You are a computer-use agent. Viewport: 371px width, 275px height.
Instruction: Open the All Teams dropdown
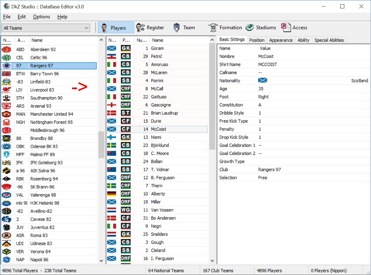(x=46, y=28)
